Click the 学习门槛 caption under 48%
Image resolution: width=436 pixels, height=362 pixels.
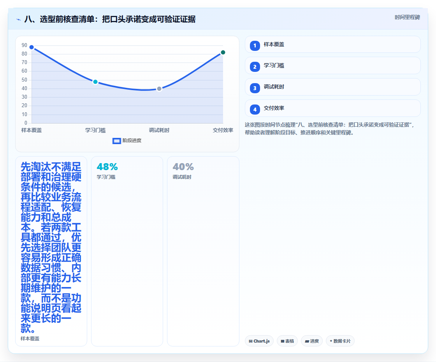106,177
